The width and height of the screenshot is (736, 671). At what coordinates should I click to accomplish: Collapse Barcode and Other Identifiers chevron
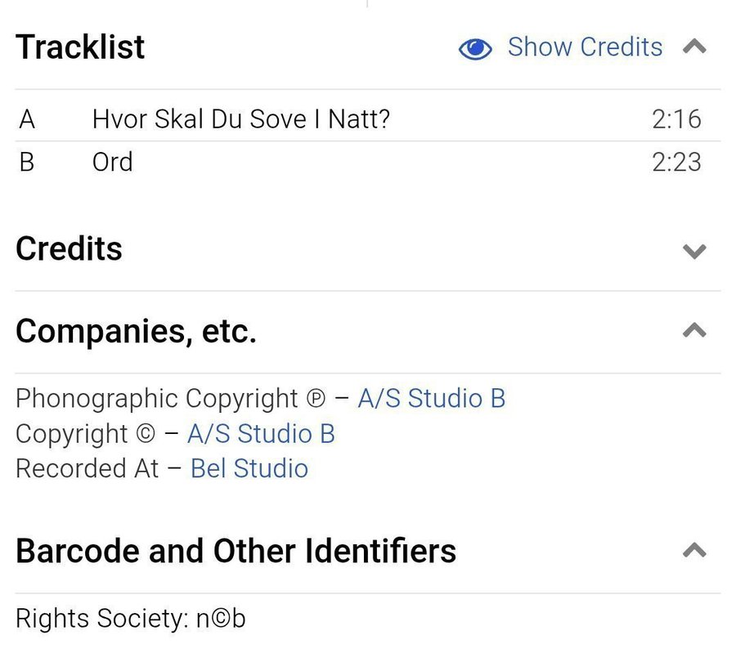(x=694, y=550)
